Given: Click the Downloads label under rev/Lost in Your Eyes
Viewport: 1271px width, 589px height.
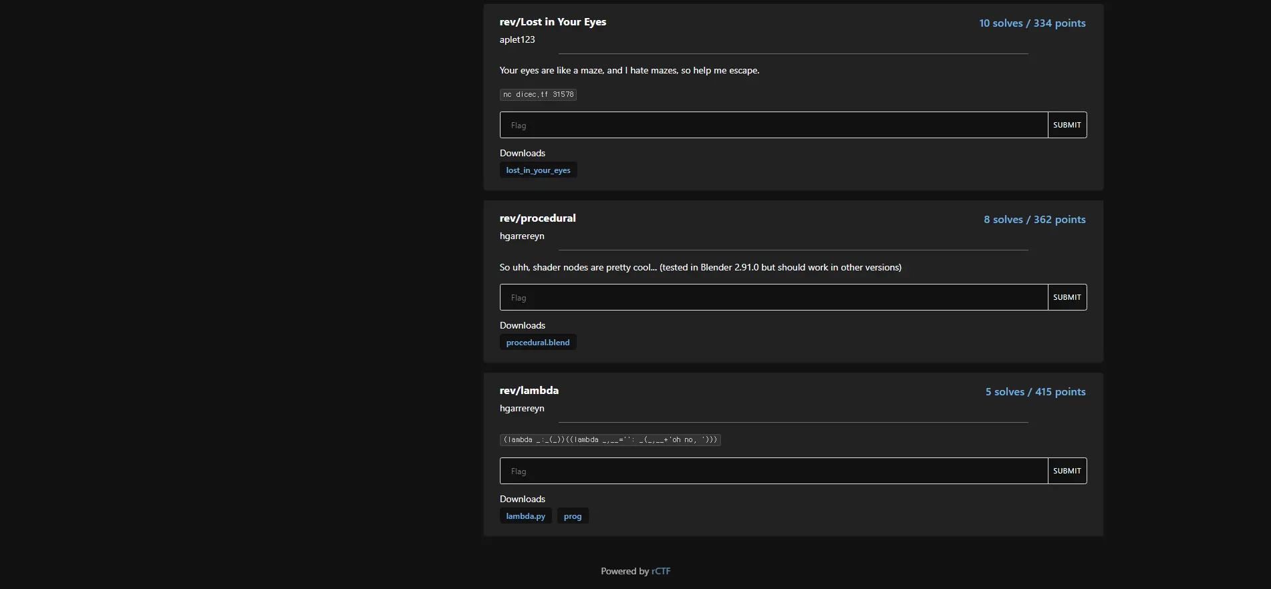Looking at the screenshot, I should [523, 153].
